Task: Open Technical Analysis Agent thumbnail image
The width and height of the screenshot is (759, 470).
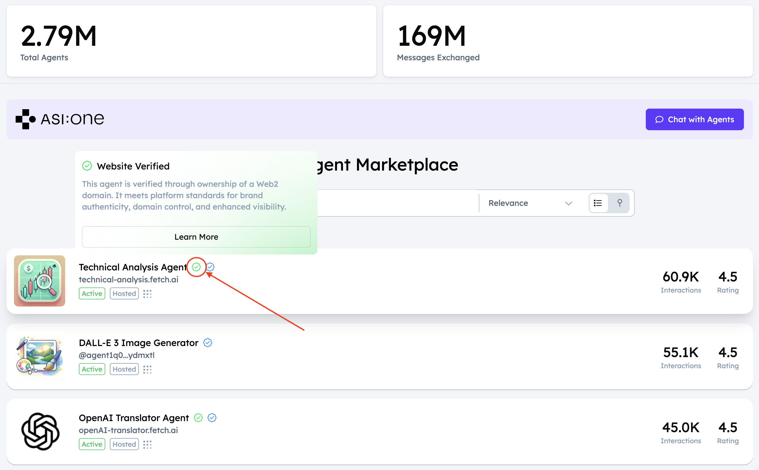Action: (x=40, y=281)
